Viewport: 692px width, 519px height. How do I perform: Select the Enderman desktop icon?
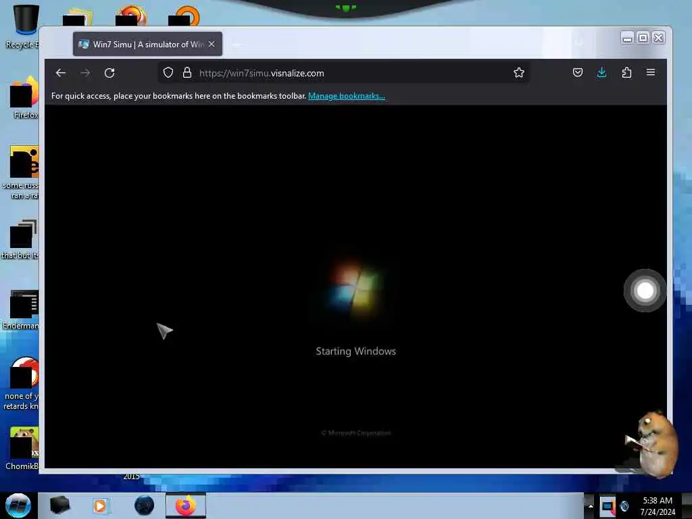click(21, 310)
